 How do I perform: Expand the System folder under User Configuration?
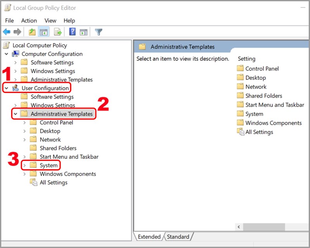(x=25, y=165)
